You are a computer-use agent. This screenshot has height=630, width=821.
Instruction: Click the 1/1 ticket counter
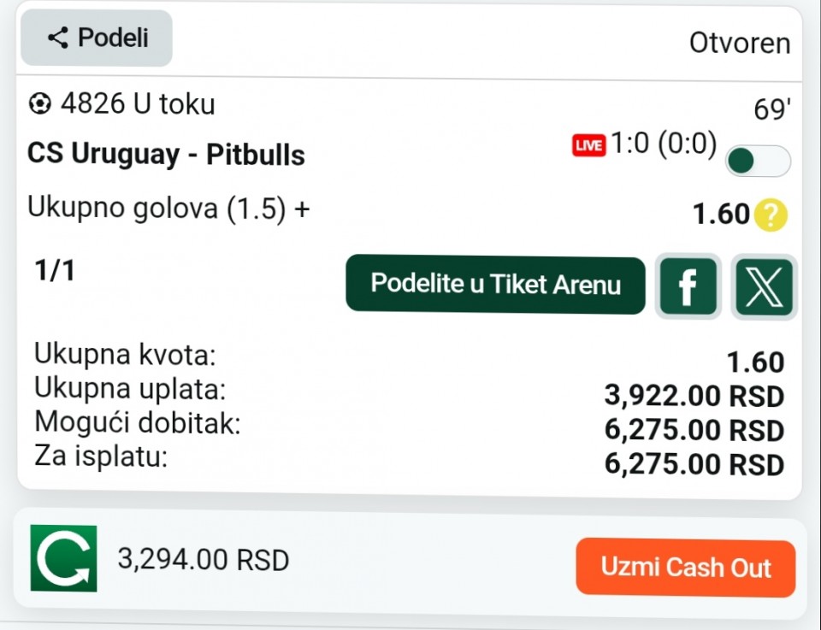tap(55, 271)
